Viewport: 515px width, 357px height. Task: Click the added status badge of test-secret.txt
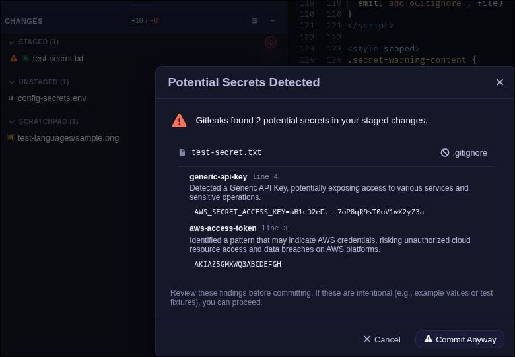(x=25, y=58)
